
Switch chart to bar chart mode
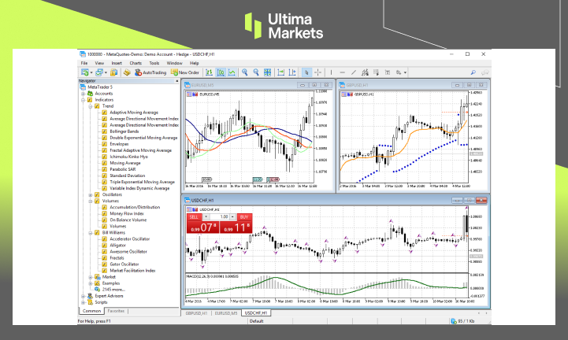[209, 72]
